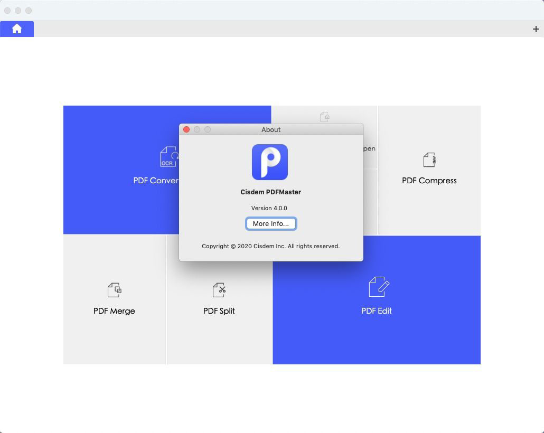The height and width of the screenshot is (433, 544).
Task: Click the PDF Converter OCR icon
Action: pos(170,156)
